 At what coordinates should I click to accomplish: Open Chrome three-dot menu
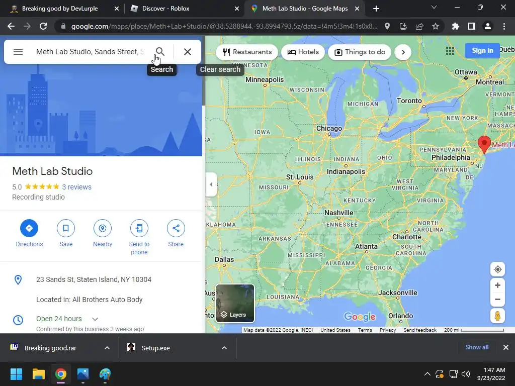point(504,26)
